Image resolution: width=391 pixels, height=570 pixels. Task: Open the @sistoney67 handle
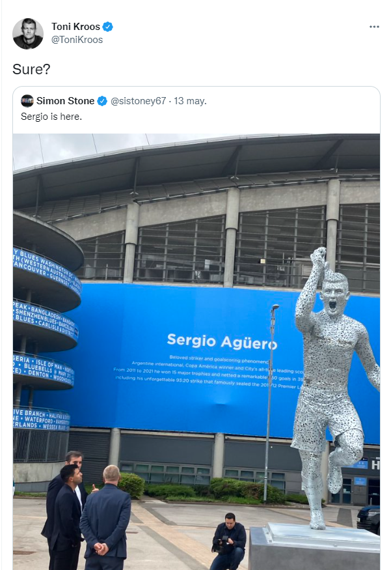(139, 101)
